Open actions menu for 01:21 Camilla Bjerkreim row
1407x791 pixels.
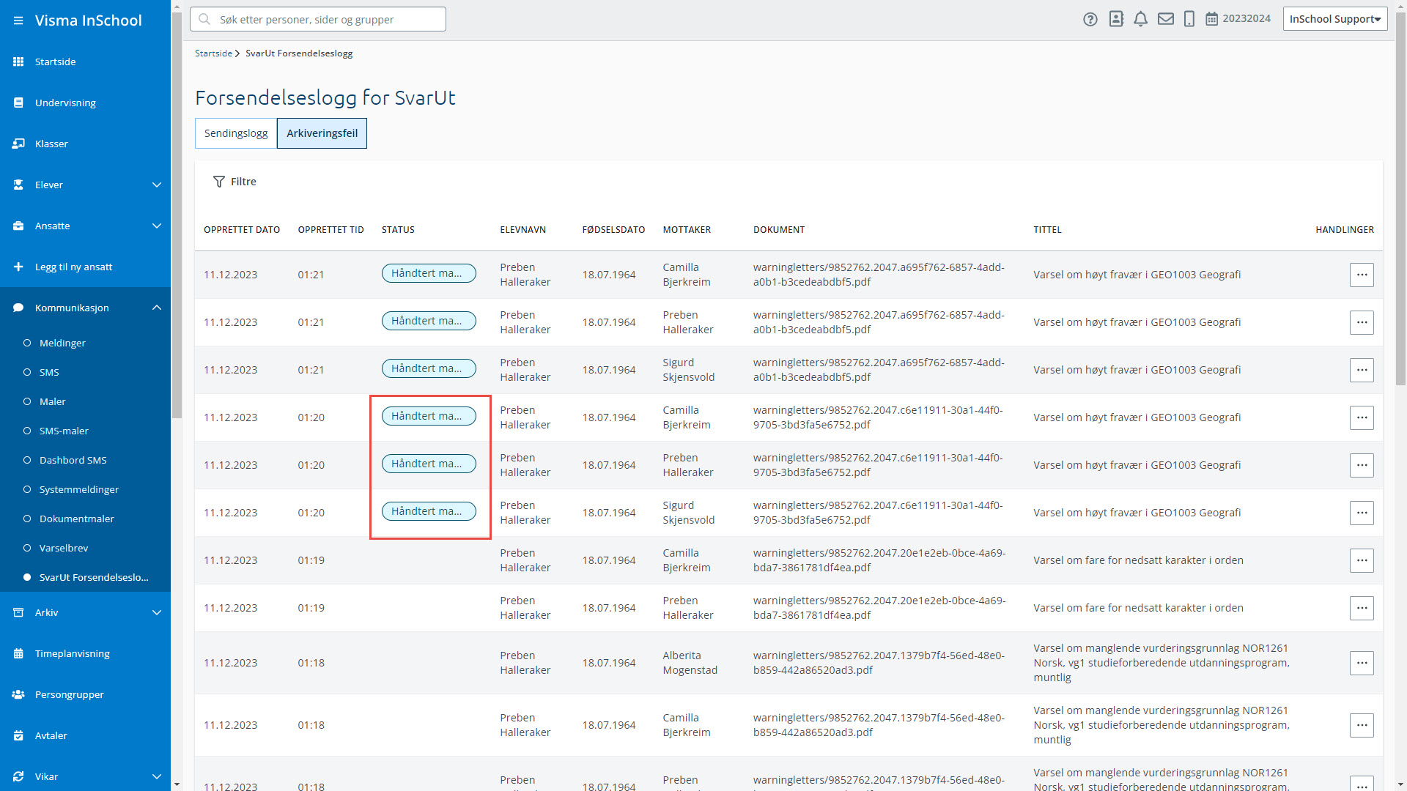1362,275
